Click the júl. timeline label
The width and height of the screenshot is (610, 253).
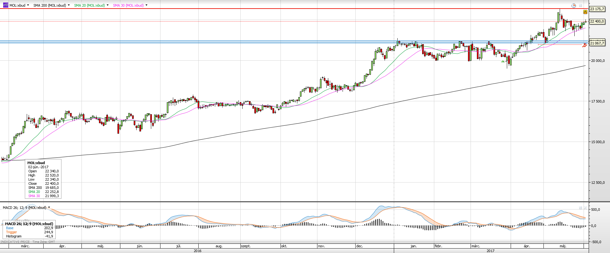coord(179,246)
